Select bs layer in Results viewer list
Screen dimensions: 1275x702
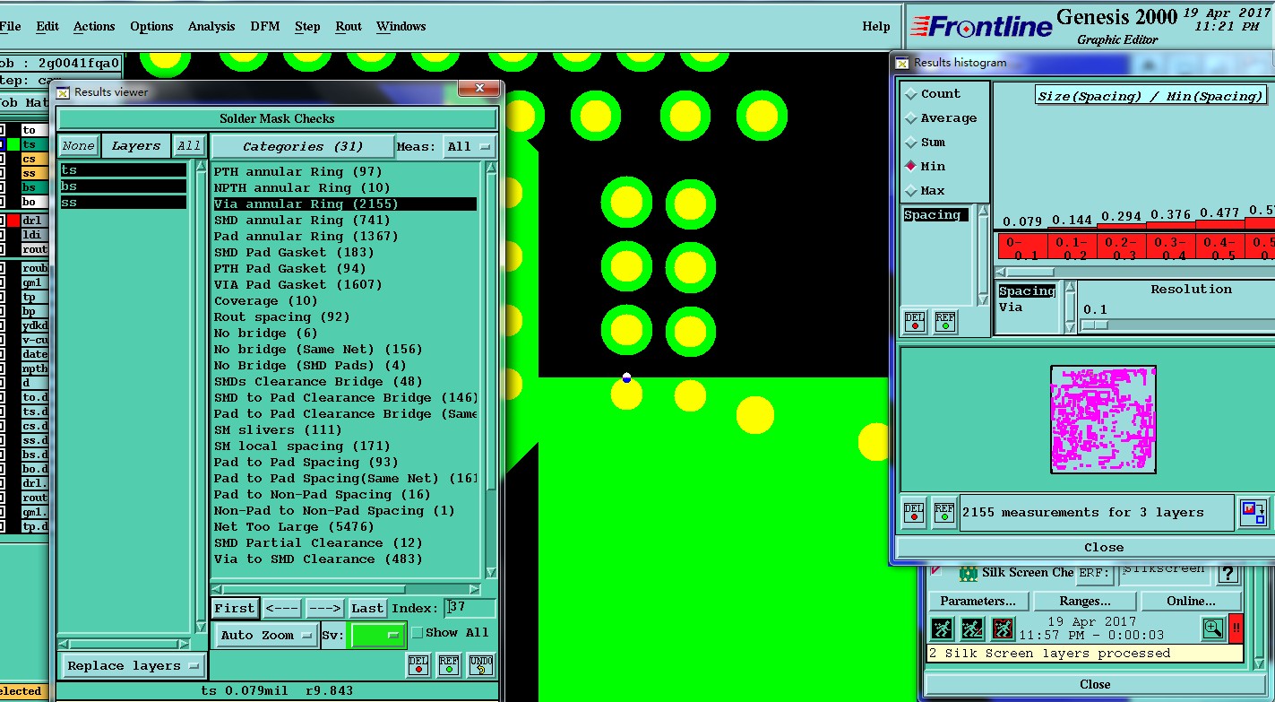123,186
